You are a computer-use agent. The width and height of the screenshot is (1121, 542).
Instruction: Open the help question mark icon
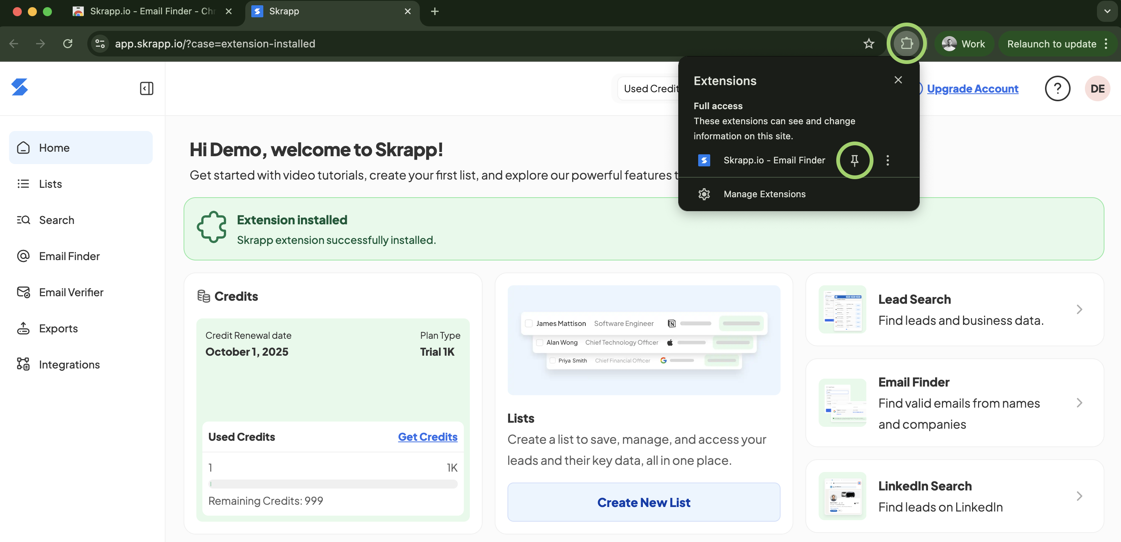point(1057,88)
